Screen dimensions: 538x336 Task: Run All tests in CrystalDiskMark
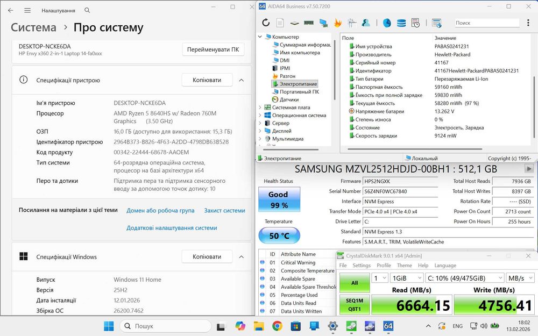pos(355,283)
